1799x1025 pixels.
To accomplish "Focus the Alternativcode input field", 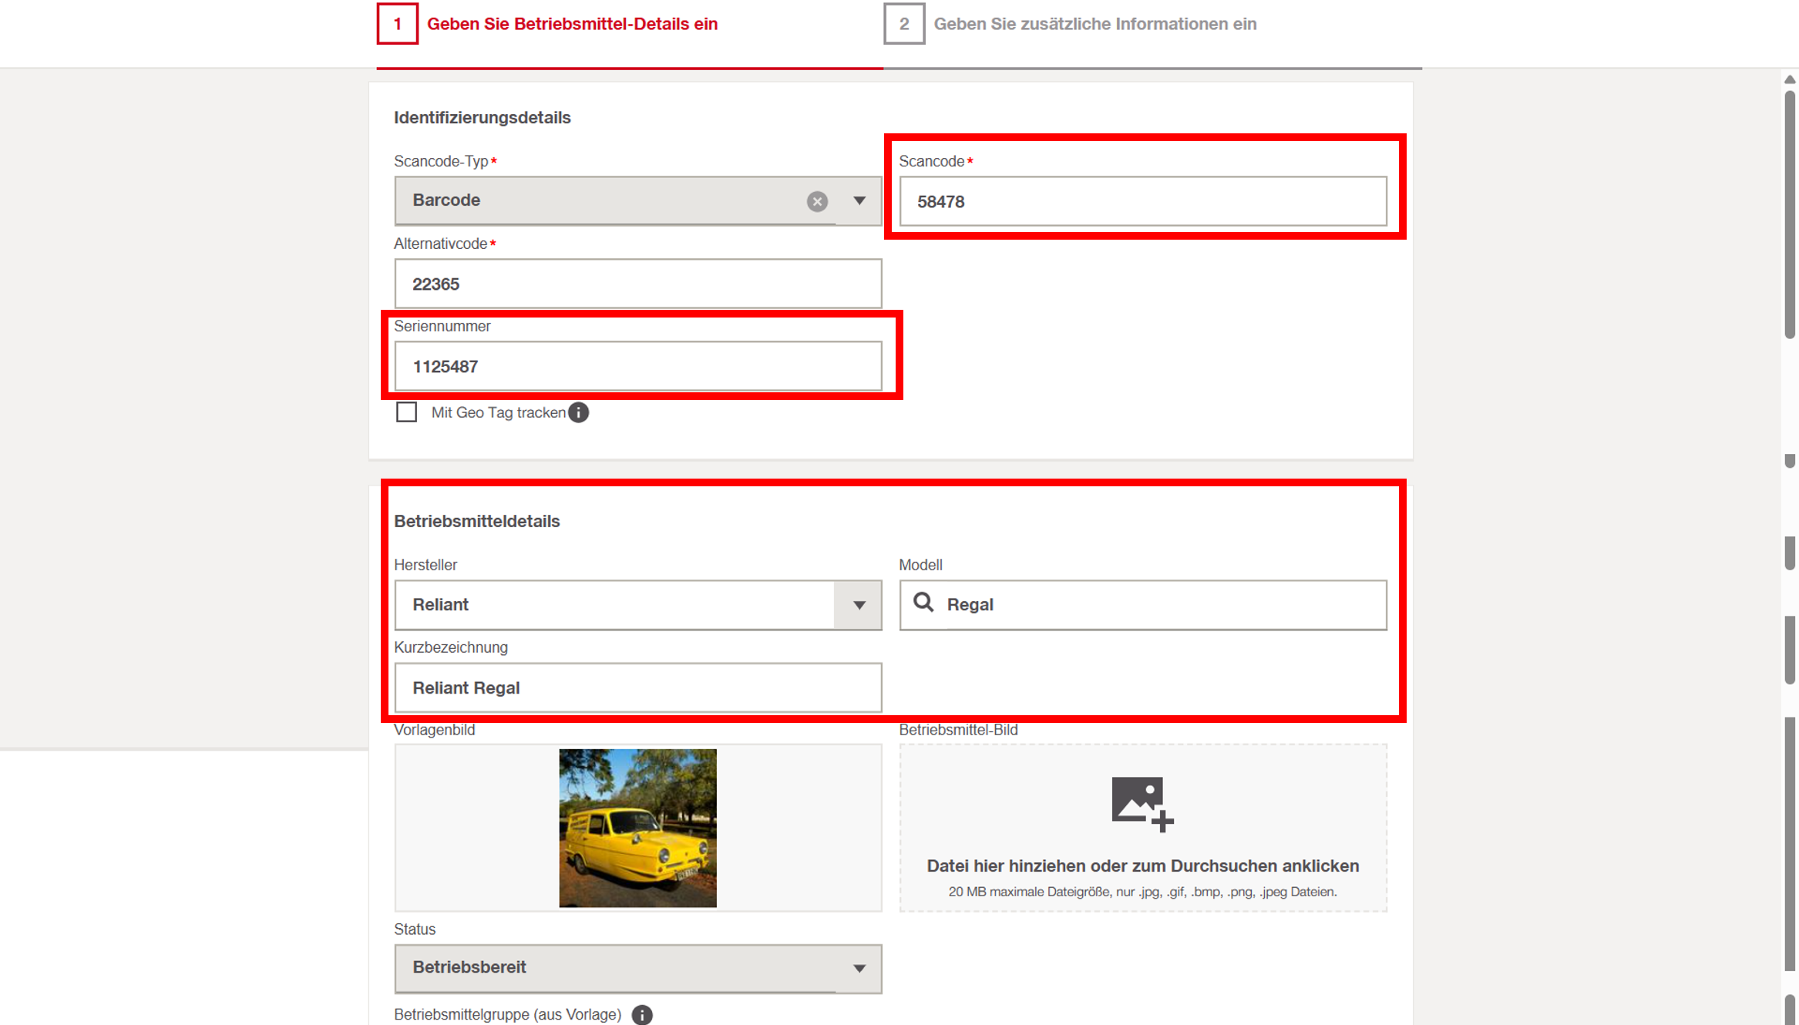I will click(x=637, y=284).
